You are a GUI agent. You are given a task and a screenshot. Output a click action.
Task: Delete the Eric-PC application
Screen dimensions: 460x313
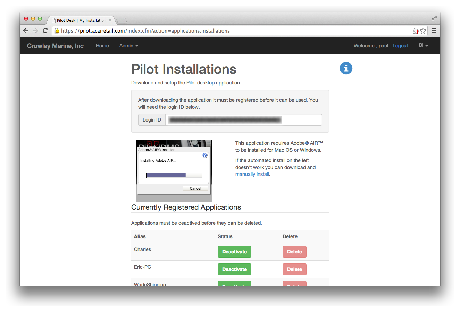coord(294,269)
